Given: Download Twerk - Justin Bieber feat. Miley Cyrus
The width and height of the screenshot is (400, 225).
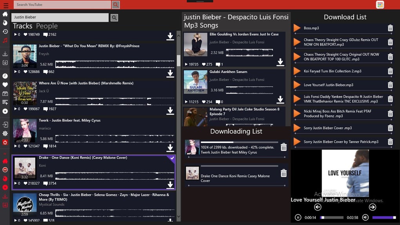Looking at the screenshot, I should [x=170, y=148].
